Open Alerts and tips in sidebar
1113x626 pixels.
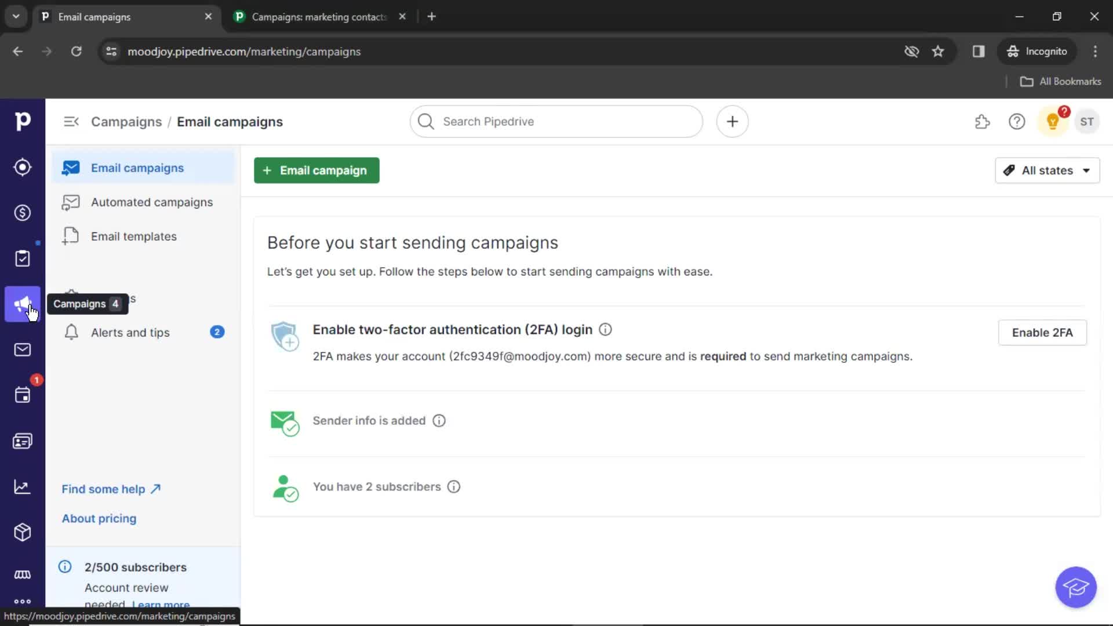[143, 333]
